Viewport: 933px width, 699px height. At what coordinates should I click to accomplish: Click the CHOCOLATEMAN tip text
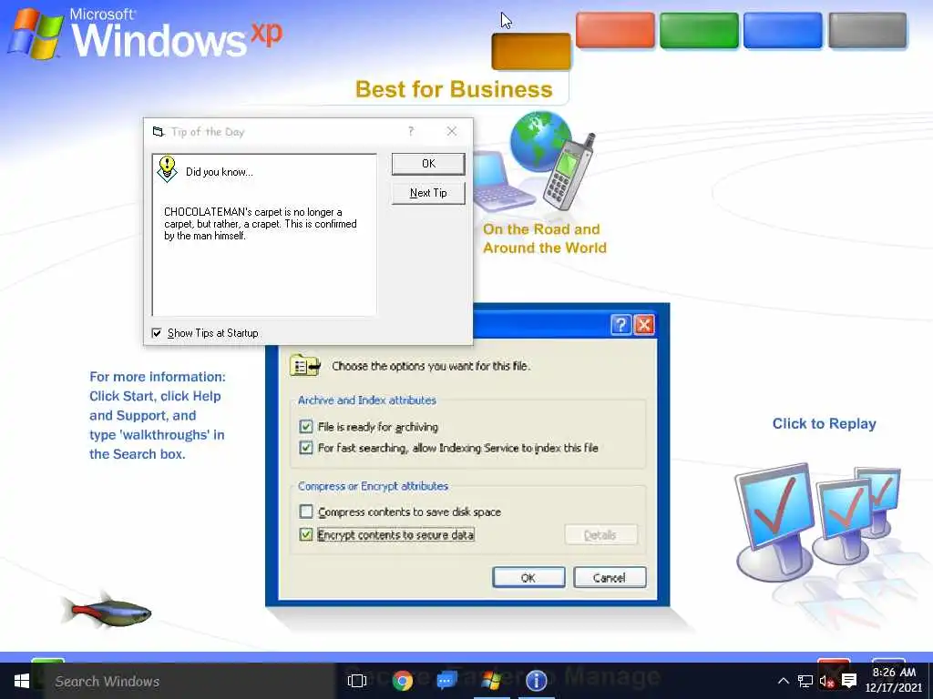260,224
